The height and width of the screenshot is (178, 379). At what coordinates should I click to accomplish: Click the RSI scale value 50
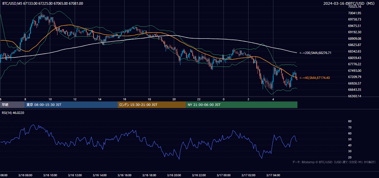[x=350, y=139]
